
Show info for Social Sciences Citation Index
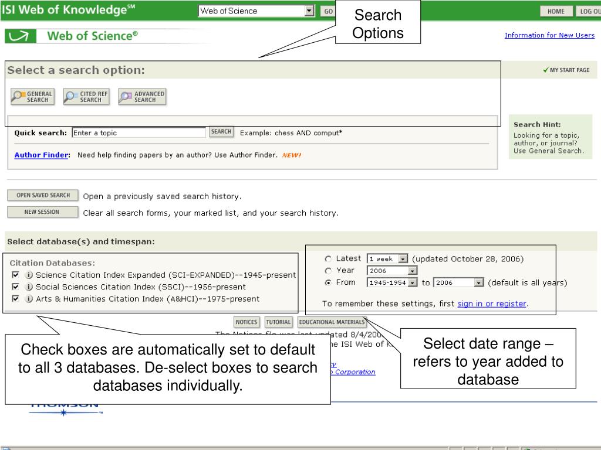coord(29,287)
